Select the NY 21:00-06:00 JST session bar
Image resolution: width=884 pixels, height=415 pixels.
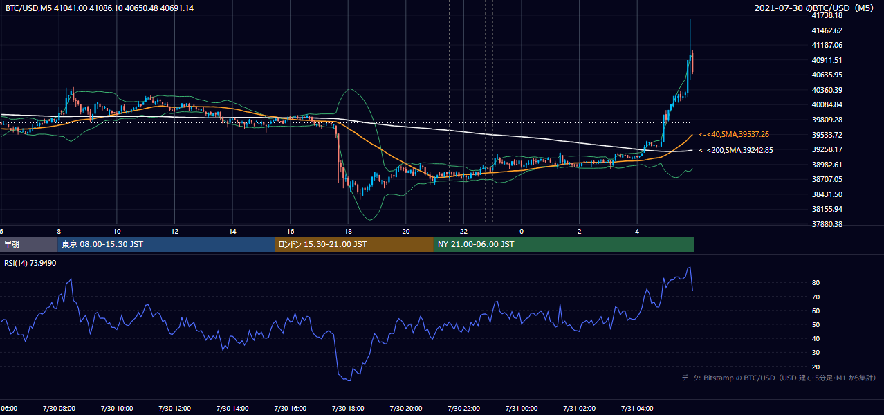coord(564,244)
